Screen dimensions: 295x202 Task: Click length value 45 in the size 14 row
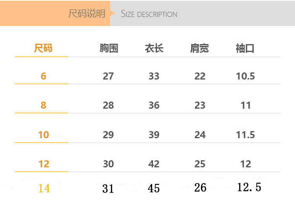(x=154, y=189)
